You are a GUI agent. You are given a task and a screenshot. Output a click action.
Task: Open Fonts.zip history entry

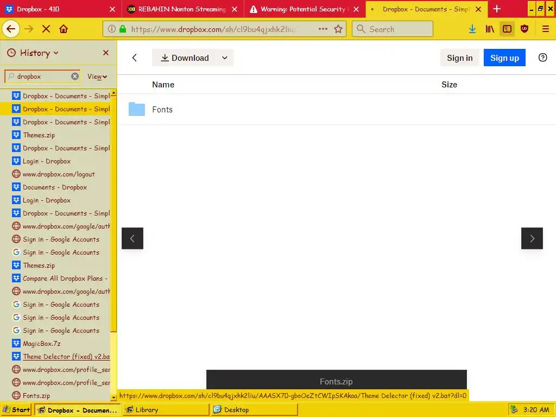click(x=55, y=395)
